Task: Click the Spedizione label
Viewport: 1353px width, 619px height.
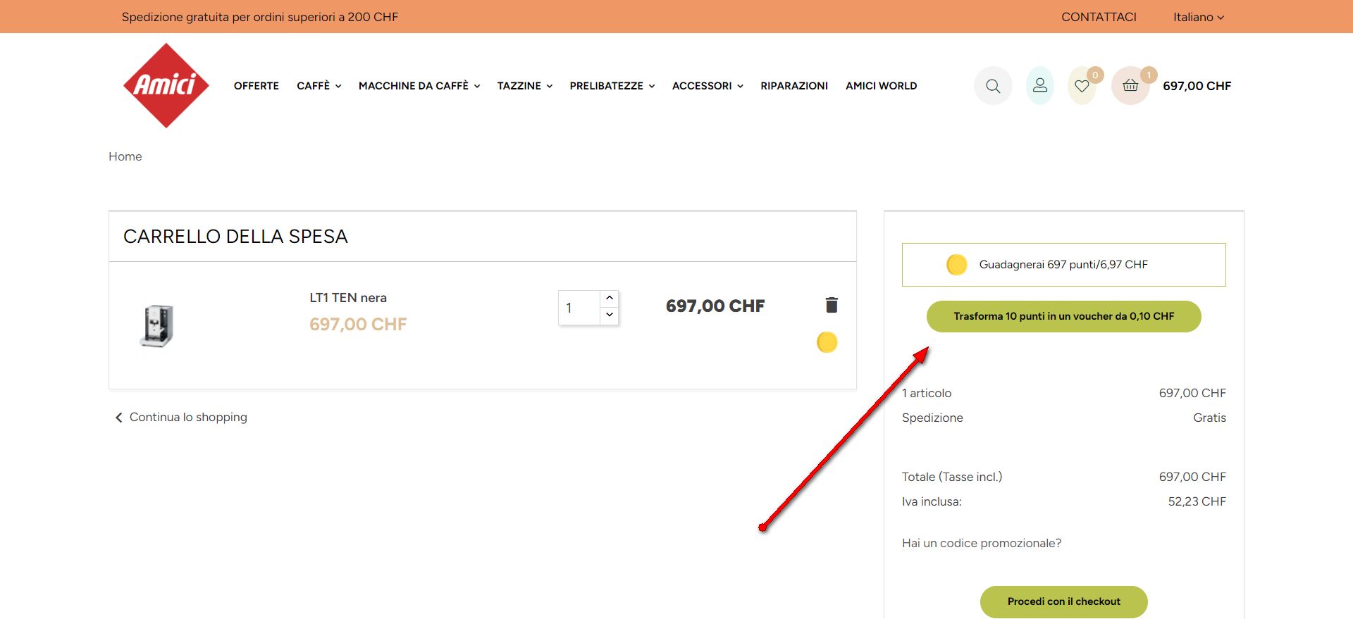Action: pyautogui.click(x=932, y=418)
